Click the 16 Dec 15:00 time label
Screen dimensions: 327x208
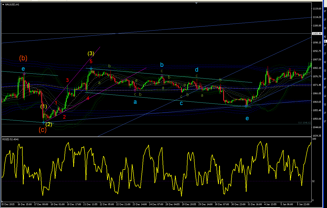point(25,204)
